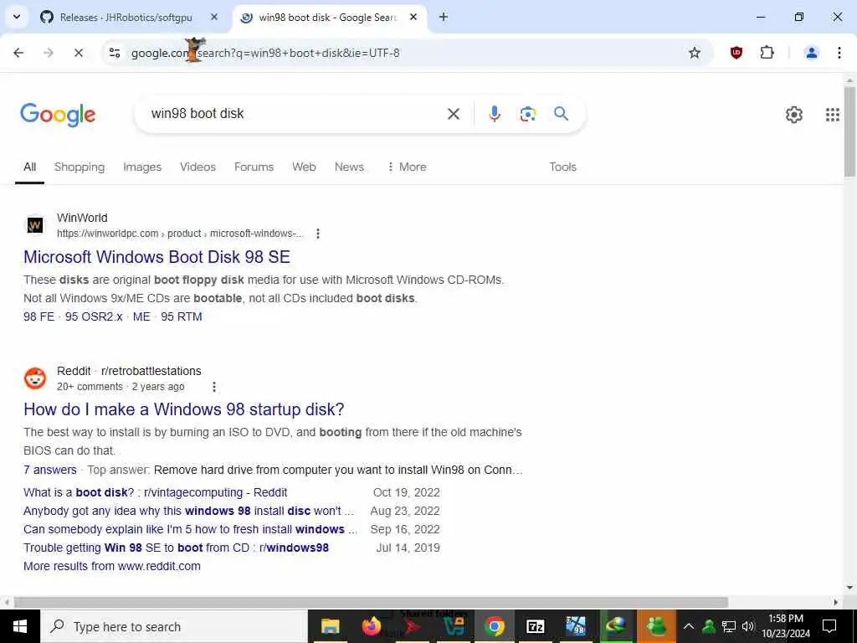Expand the More filters dropdown
The image size is (857, 643).
coord(407,167)
